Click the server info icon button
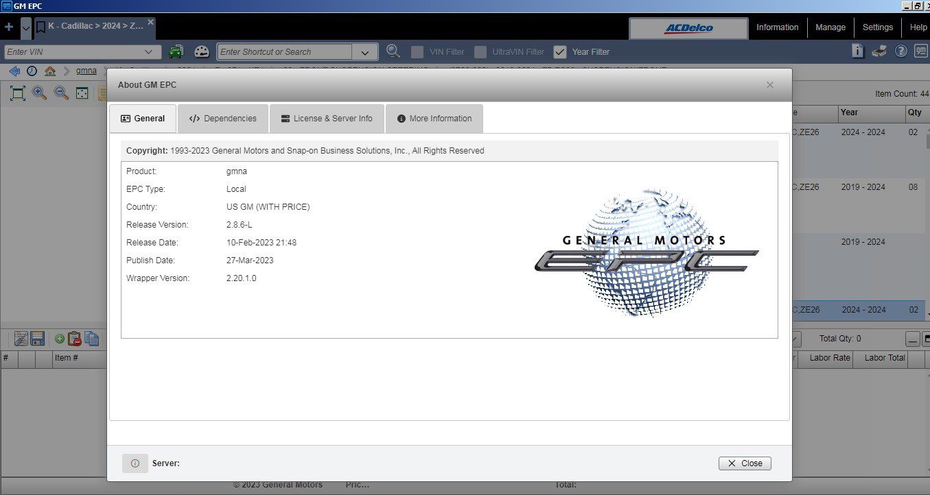This screenshot has height=495, width=930. click(135, 463)
